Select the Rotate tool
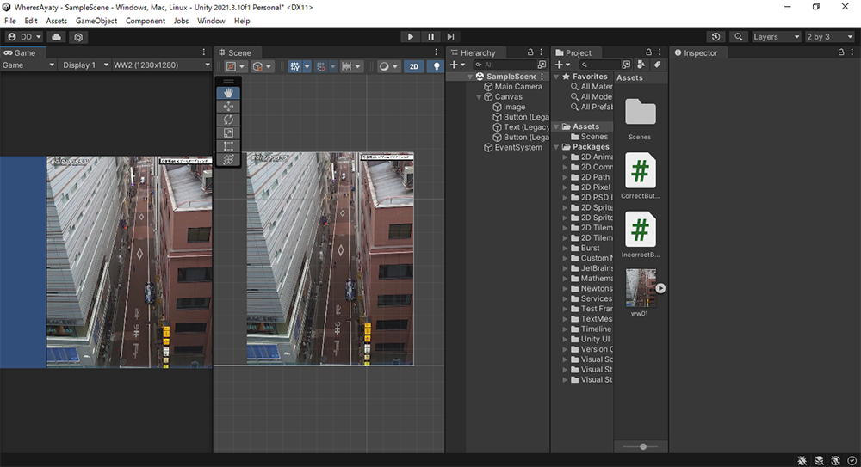The height and width of the screenshot is (467, 861). point(228,120)
